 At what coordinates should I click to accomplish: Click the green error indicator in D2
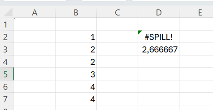140,32
